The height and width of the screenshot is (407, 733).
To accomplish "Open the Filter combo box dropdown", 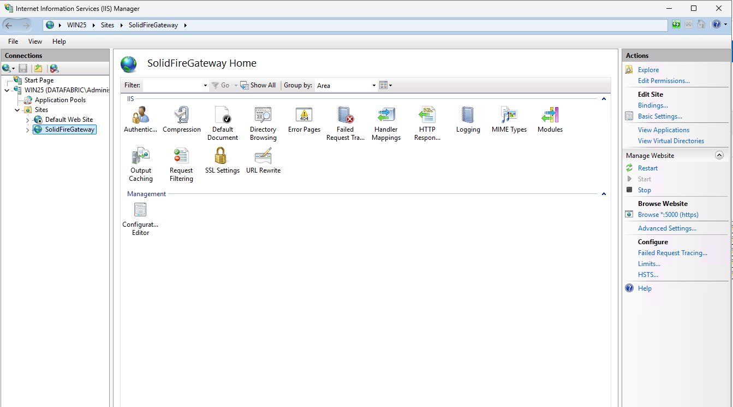I will click(205, 85).
